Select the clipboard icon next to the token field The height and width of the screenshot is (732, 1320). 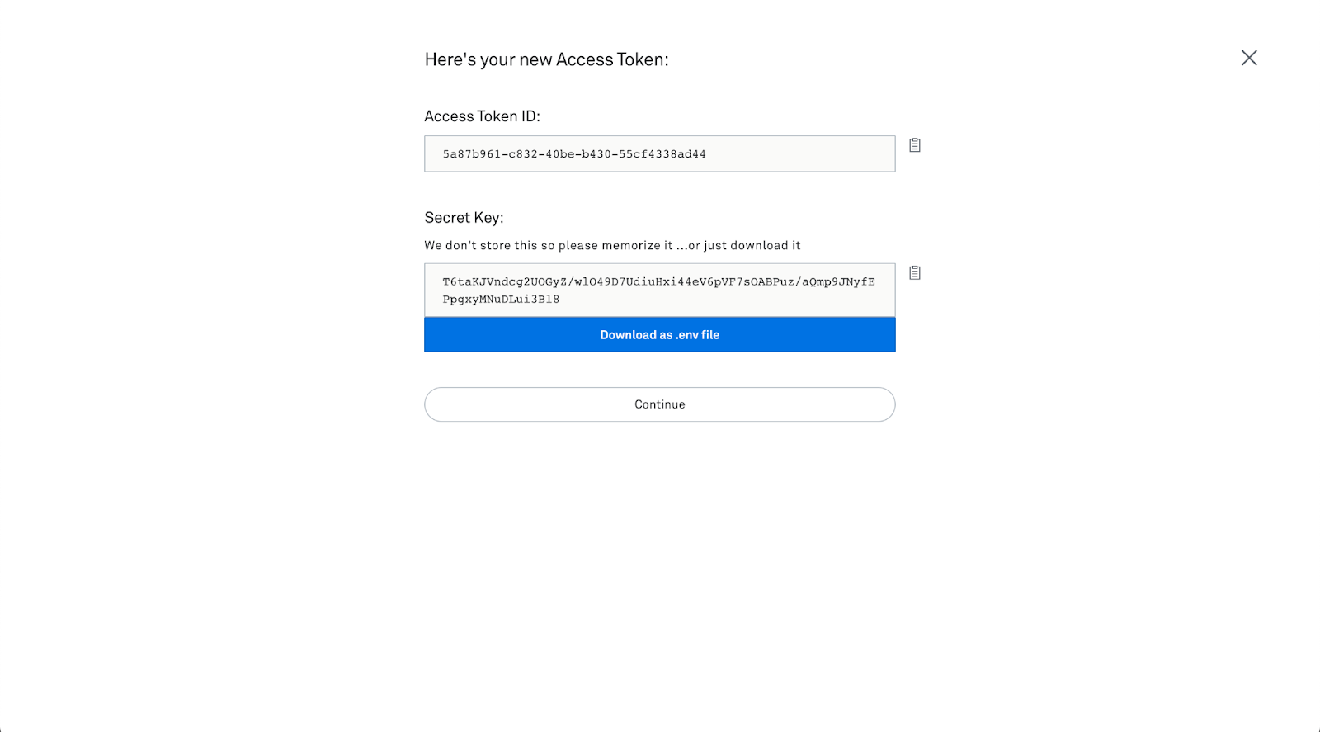coord(915,145)
